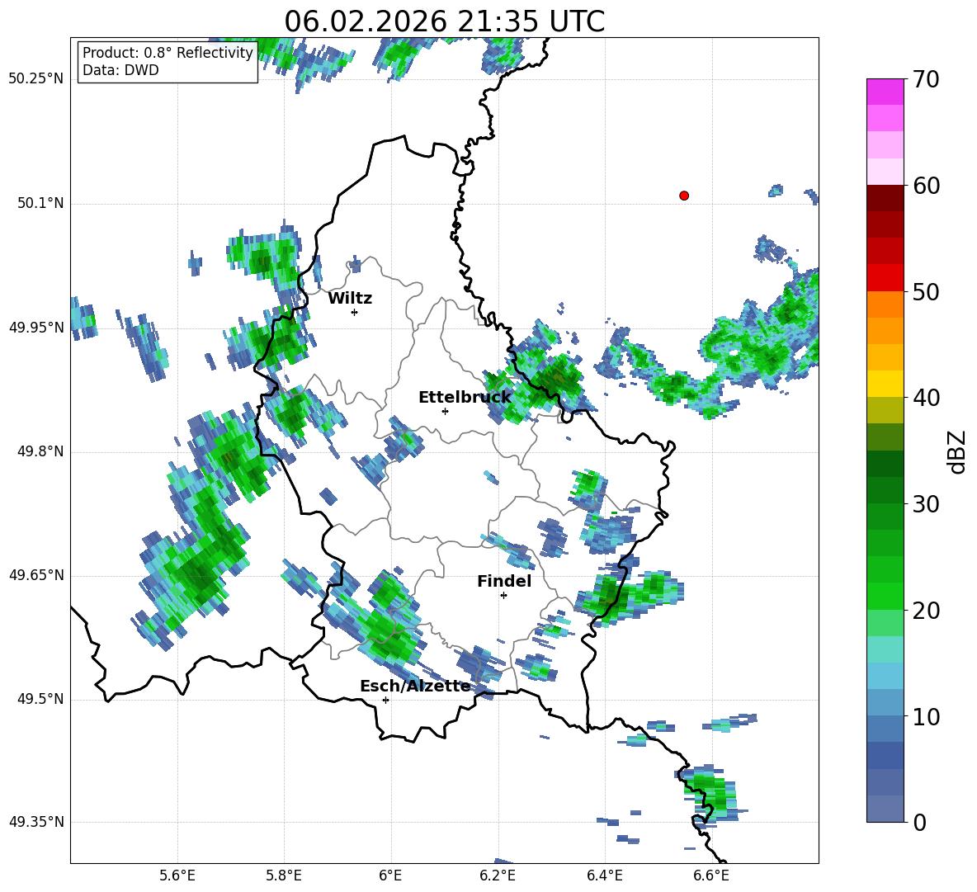The height and width of the screenshot is (892, 977).
Task: Select the Esch/Alzette city label
Action: tap(416, 686)
